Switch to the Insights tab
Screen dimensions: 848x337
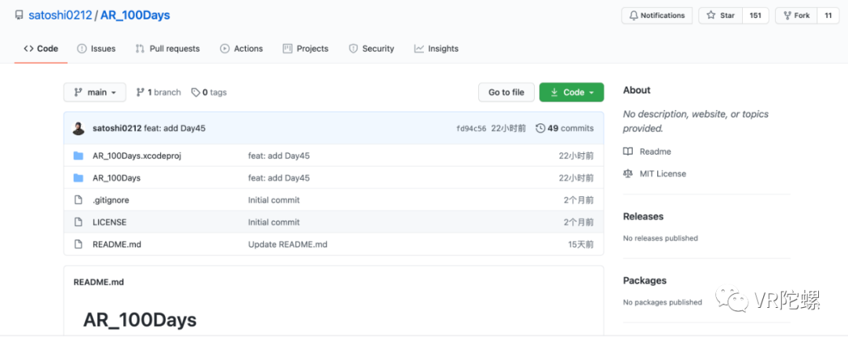[x=436, y=49]
